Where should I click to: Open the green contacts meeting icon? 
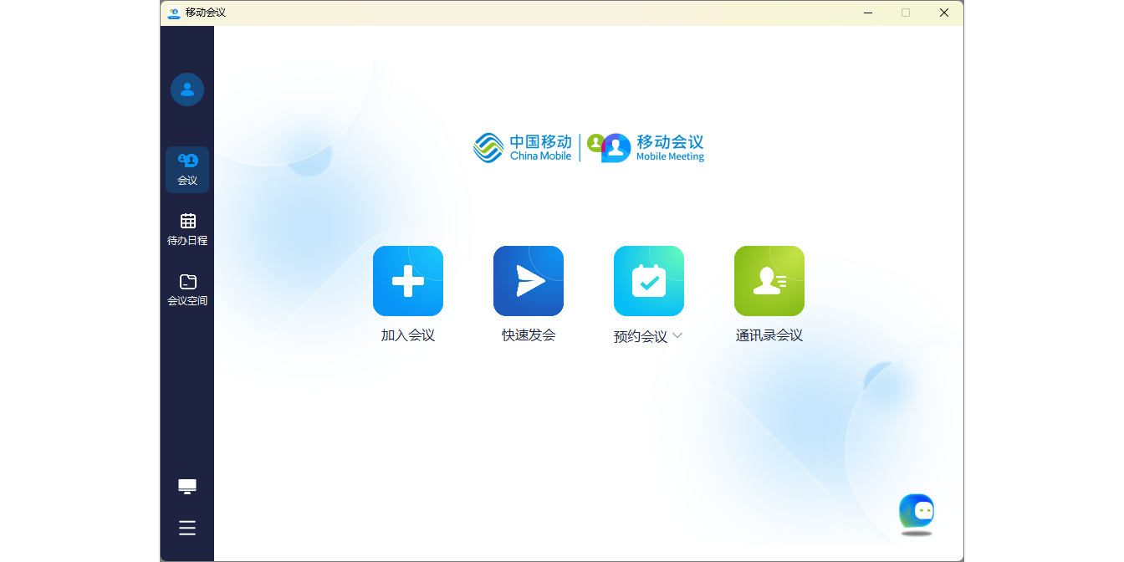tap(769, 281)
